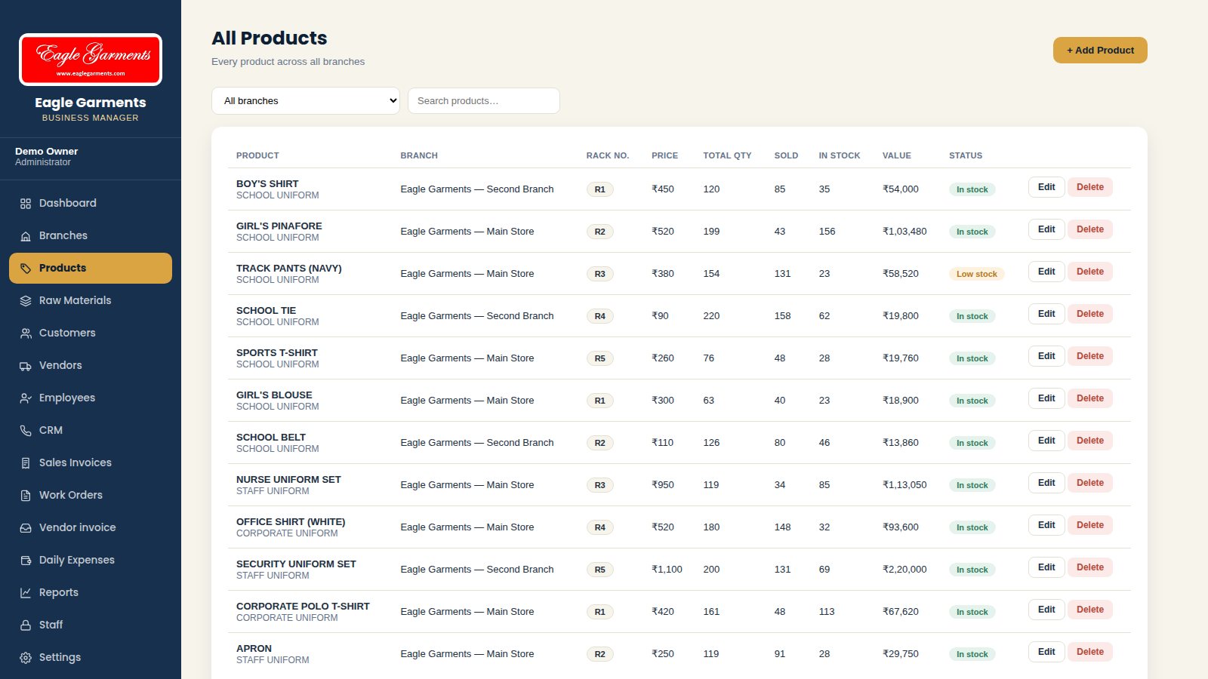Click the IN STOCK column header
The image size is (1208, 679).
pyautogui.click(x=840, y=155)
